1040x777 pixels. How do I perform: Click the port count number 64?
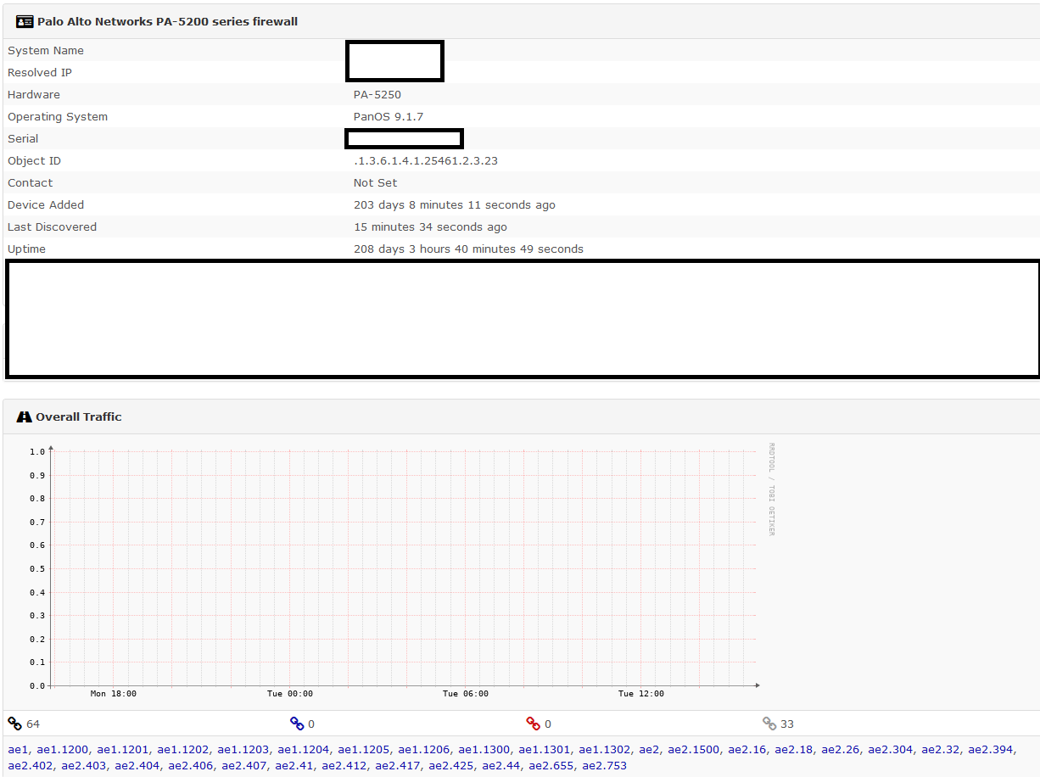(x=31, y=723)
